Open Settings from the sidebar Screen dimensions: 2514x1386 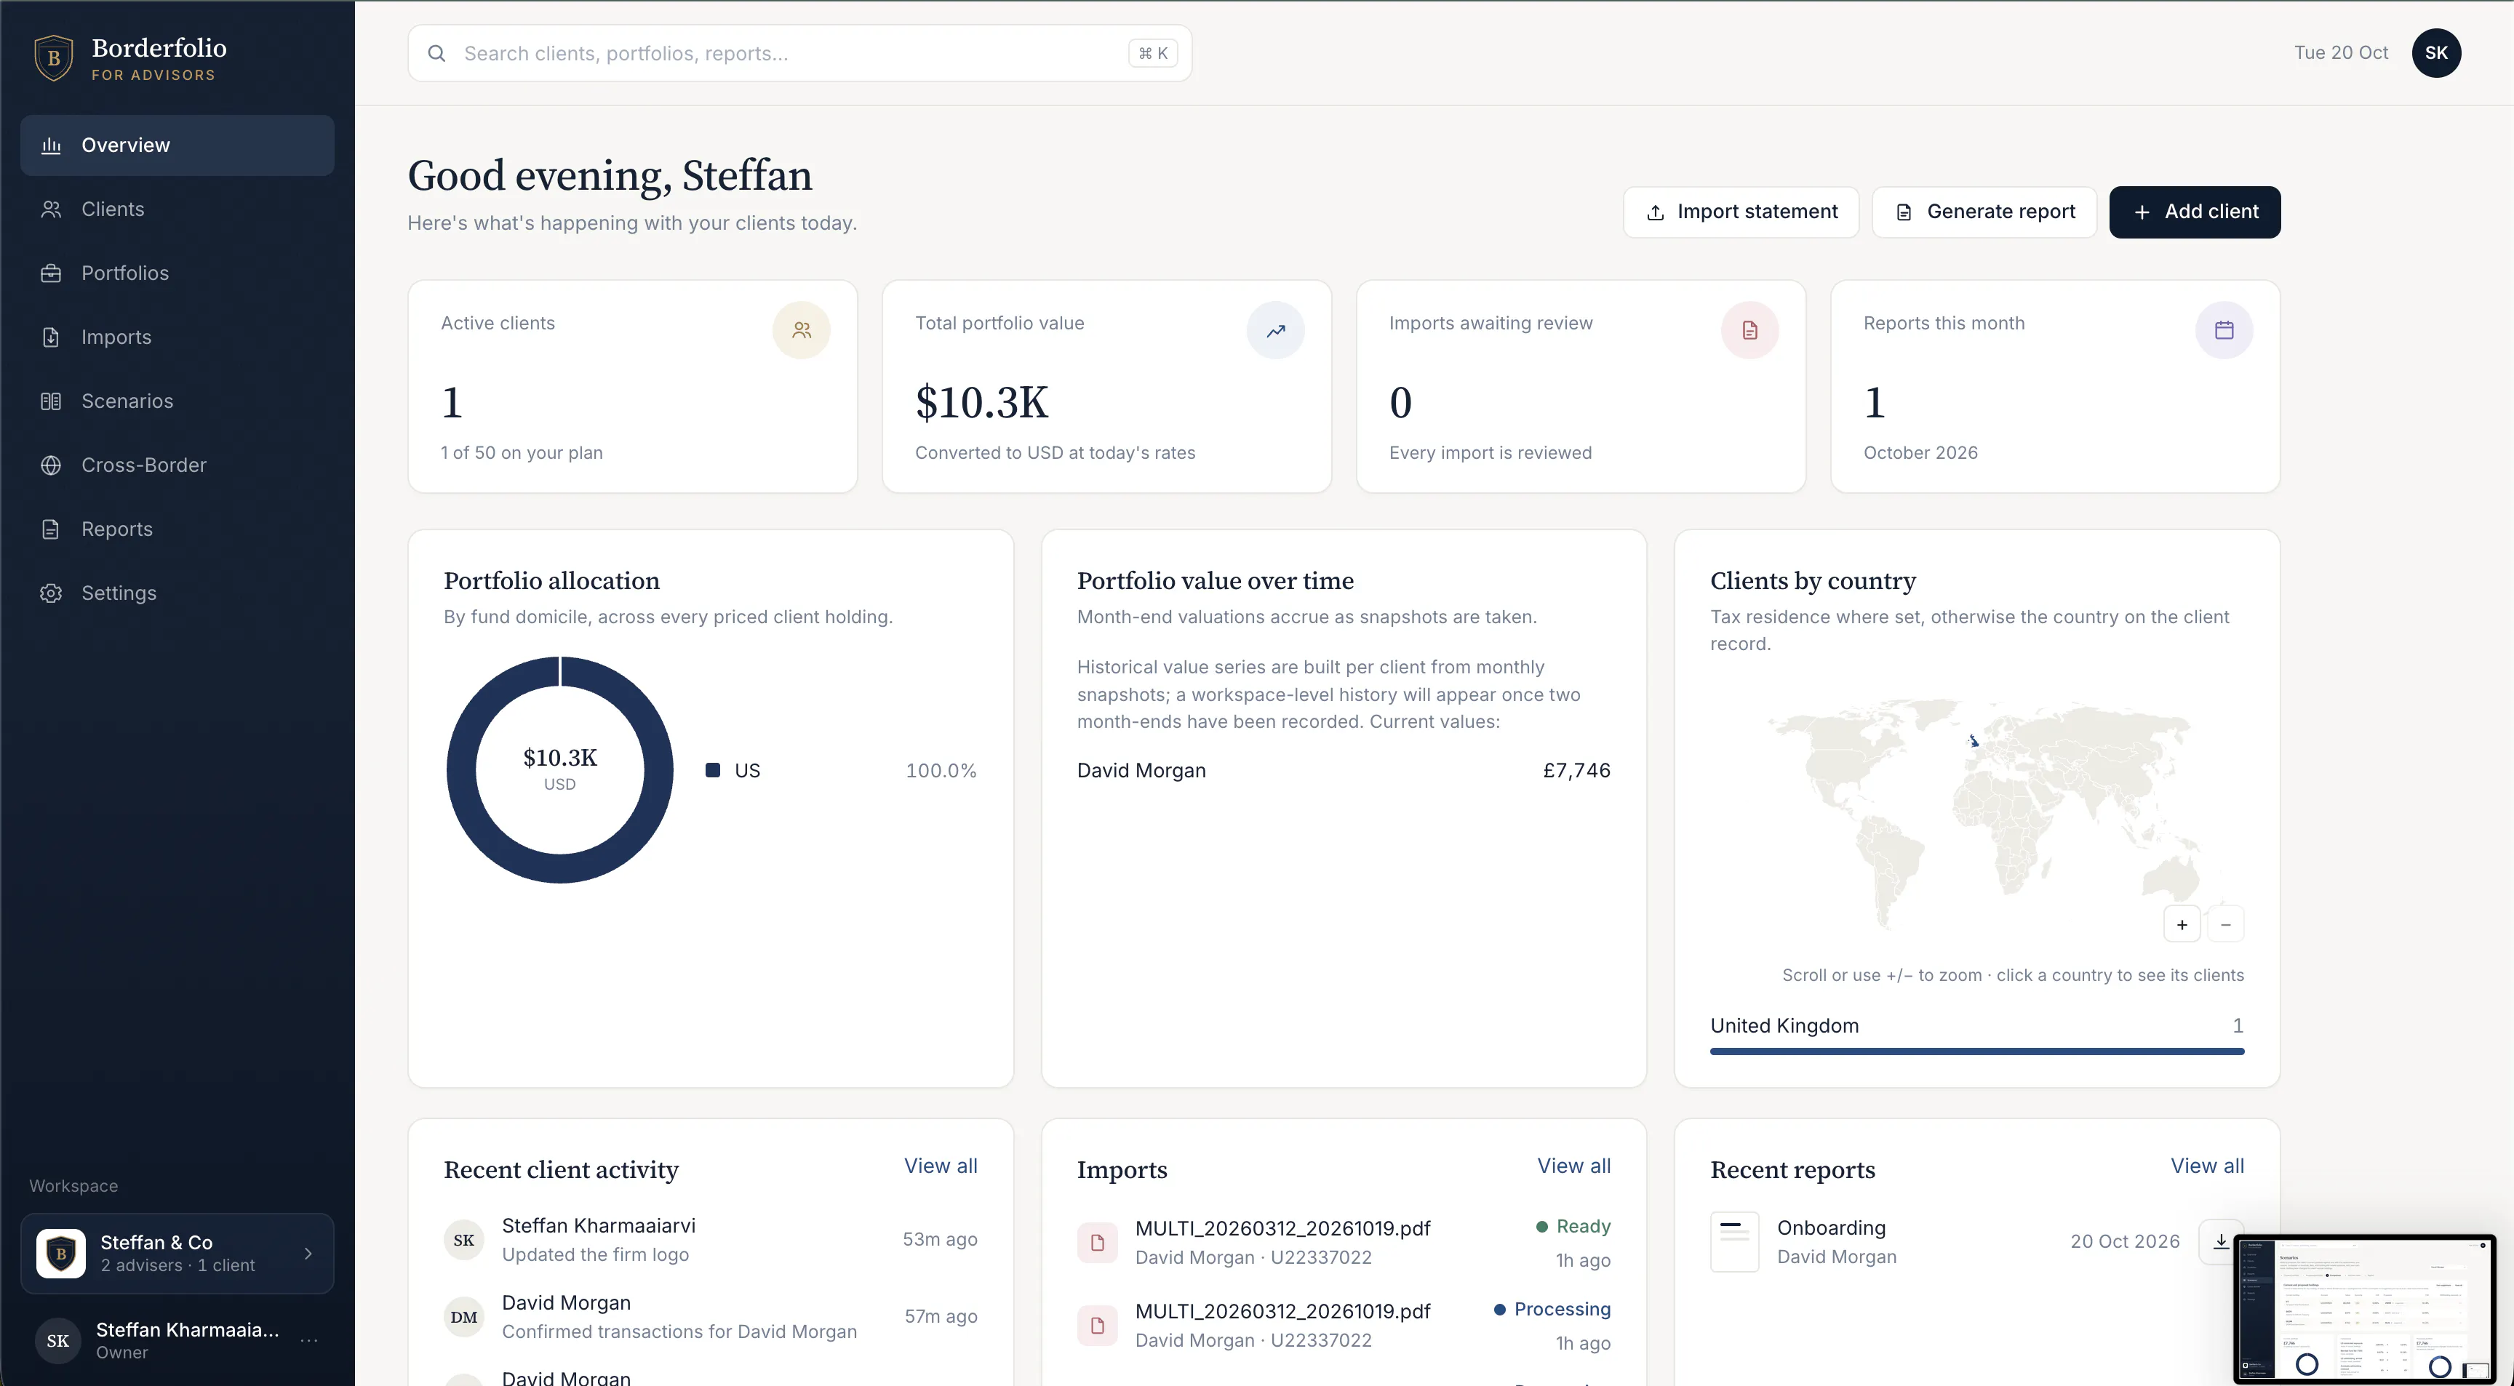coord(177,593)
